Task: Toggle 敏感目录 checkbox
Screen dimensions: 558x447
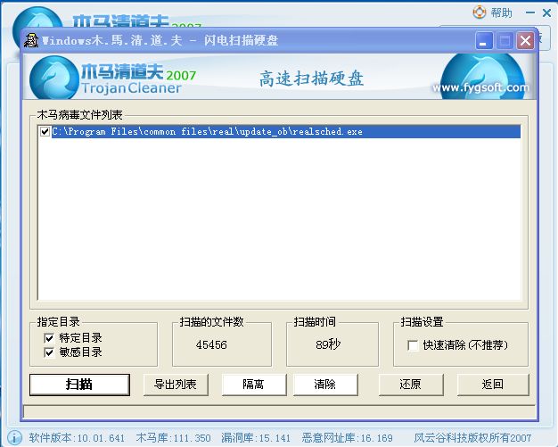Action: [49, 352]
